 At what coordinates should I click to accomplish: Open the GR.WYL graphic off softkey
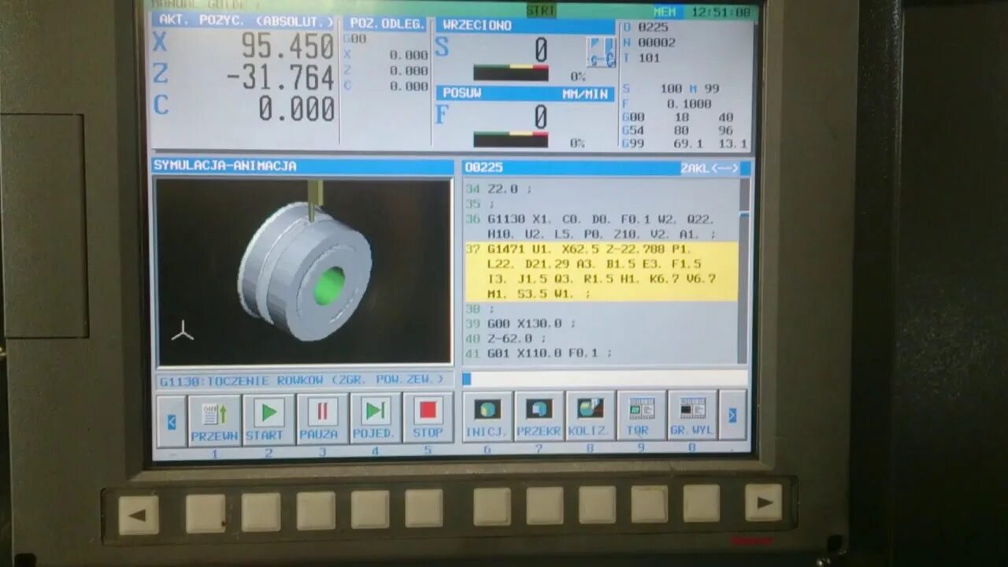point(692,416)
